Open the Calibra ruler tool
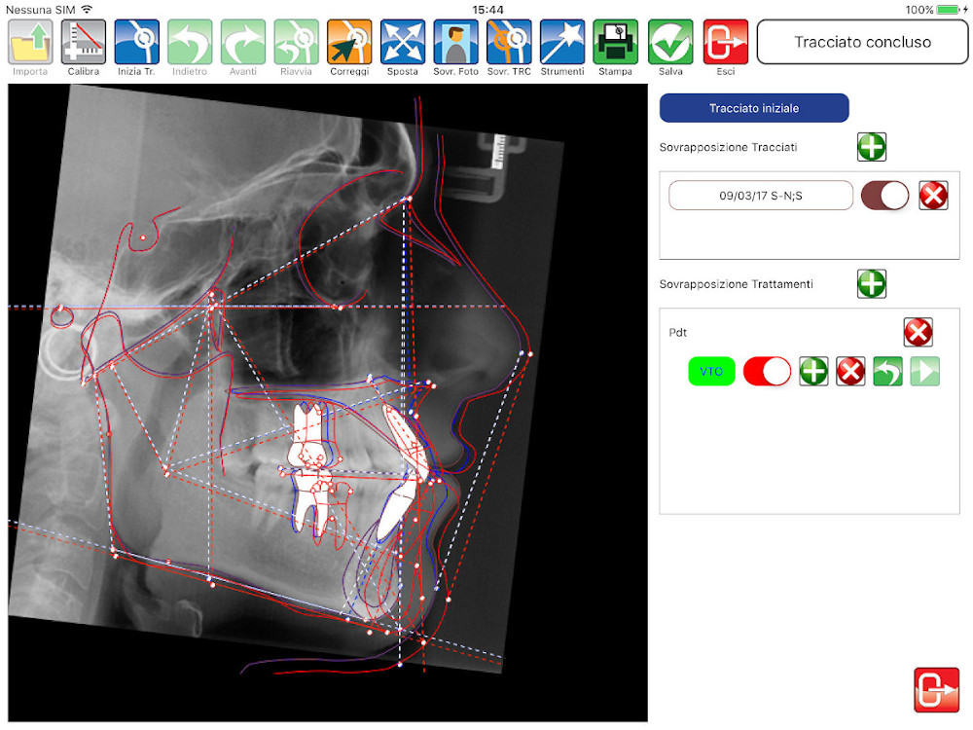Image resolution: width=973 pixels, height=730 pixels. (83, 42)
